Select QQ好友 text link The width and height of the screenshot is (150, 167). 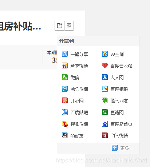77,136
